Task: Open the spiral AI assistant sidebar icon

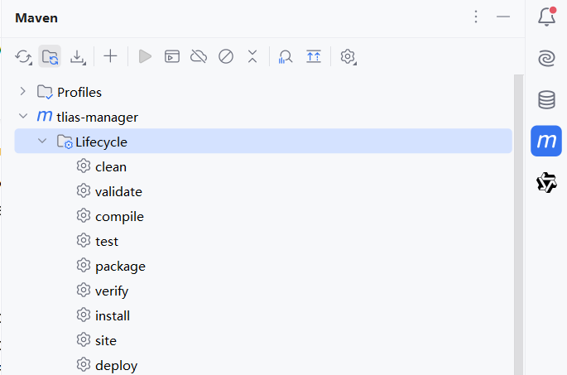Action: tap(546, 58)
